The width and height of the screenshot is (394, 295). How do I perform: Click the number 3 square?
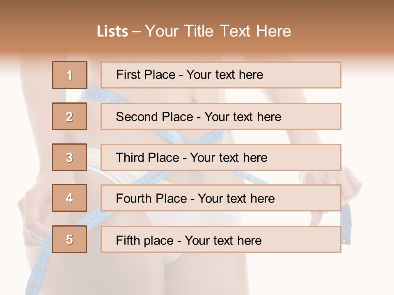70,157
